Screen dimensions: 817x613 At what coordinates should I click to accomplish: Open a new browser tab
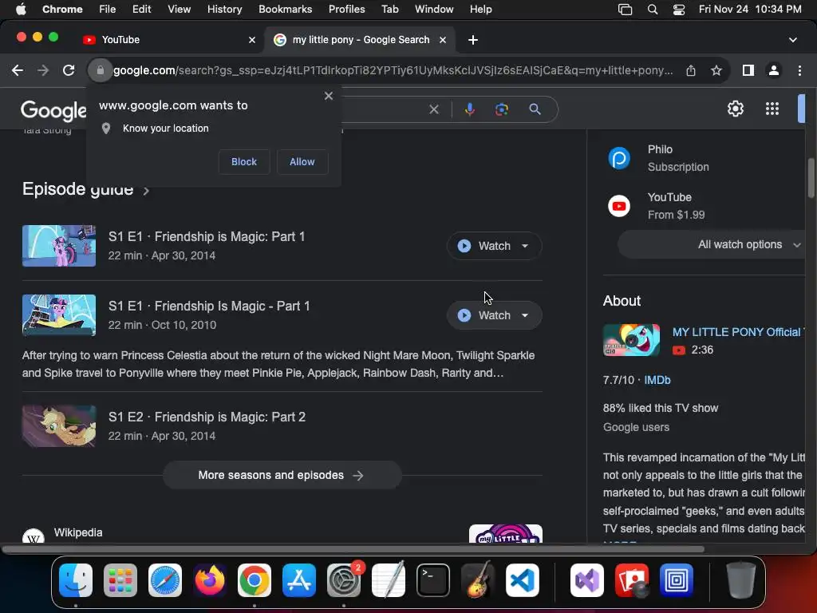tap(472, 40)
